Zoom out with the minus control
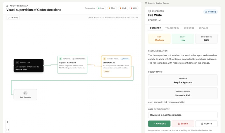Screen dimensions: 225x133 pyautogui.click(x=8, y=126)
